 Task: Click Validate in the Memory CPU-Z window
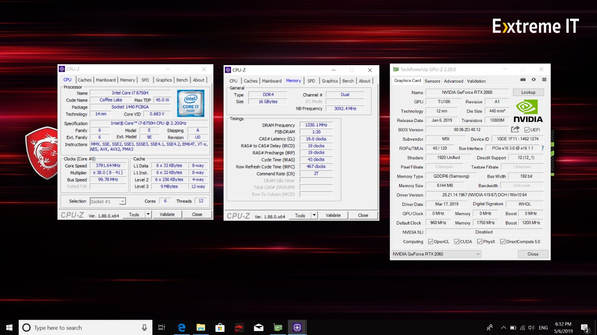click(333, 215)
